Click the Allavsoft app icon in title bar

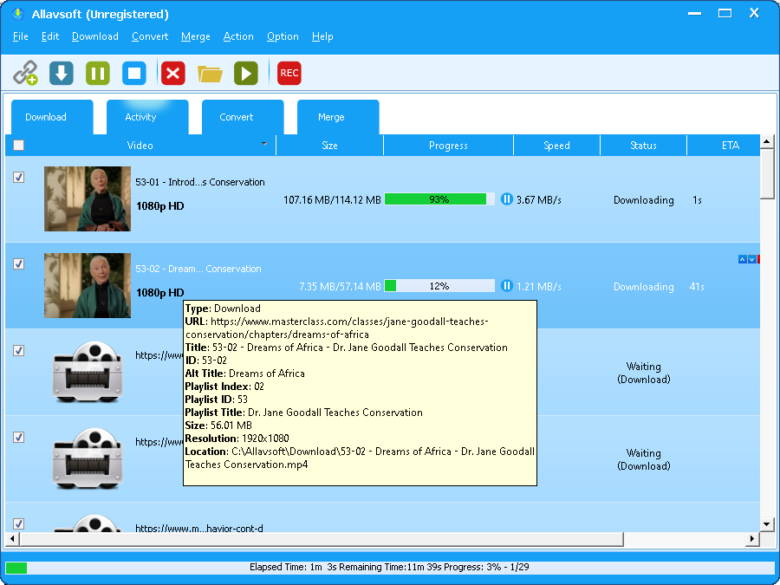(18, 14)
